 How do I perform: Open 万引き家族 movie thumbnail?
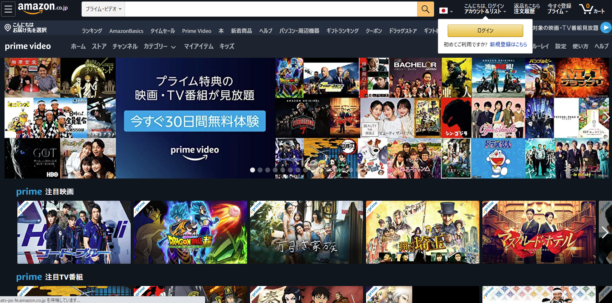pos(306,232)
